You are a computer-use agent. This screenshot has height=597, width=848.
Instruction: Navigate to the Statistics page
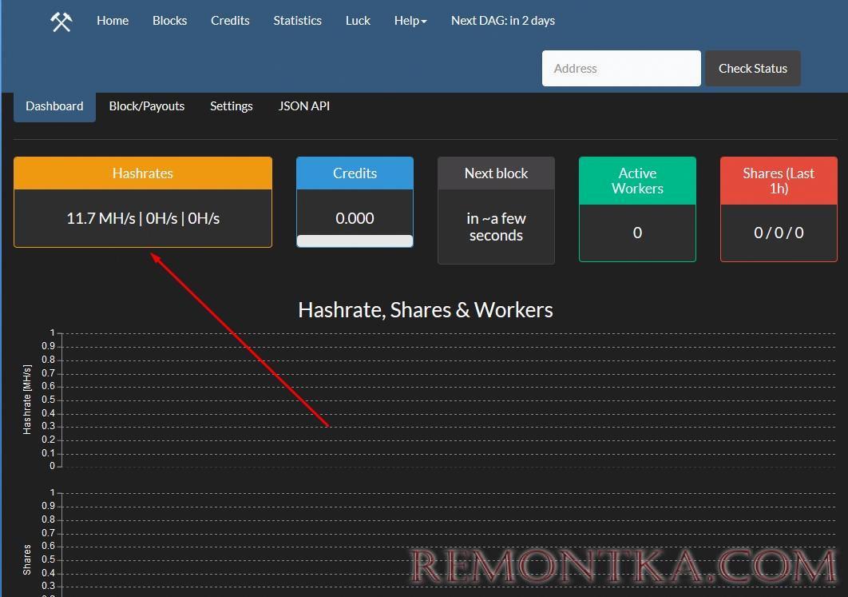pyautogui.click(x=297, y=21)
